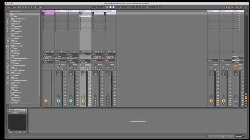Toggle Draw Mode pencil icon
The height and width of the screenshot is (140, 250).
click(227, 7)
